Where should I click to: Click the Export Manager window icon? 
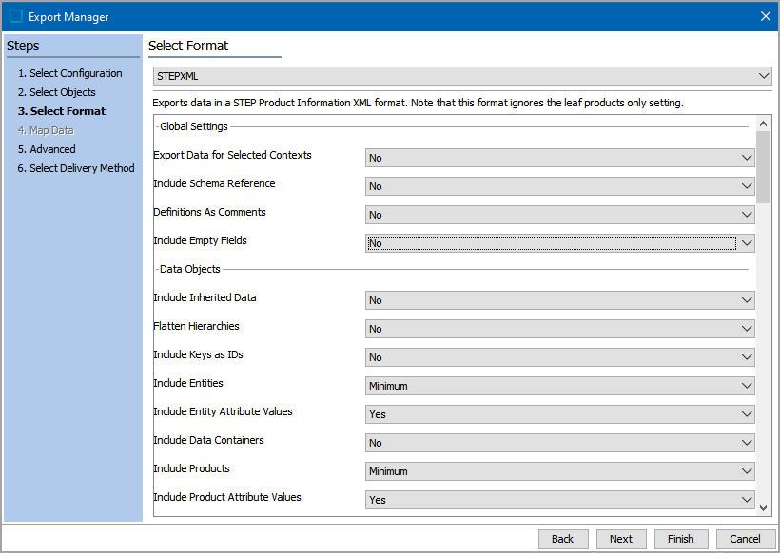[x=15, y=16]
